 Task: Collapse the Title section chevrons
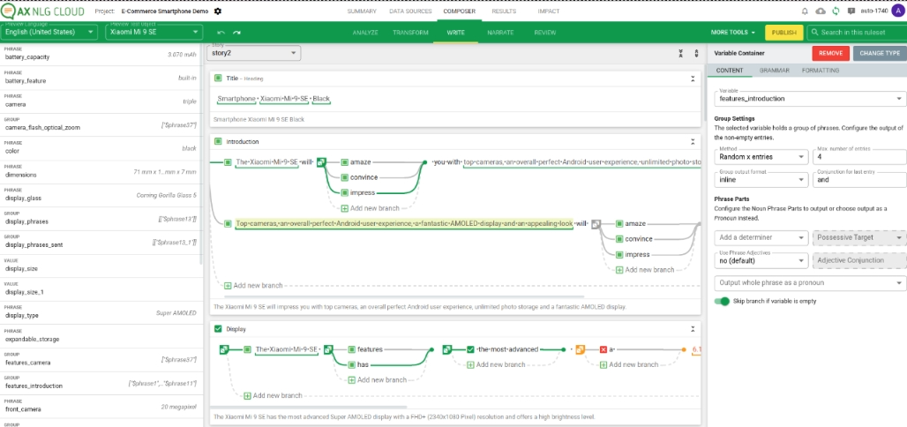click(693, 79)
